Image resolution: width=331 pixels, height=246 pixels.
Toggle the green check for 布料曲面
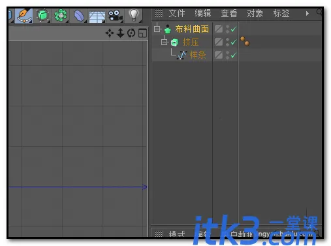click(234, 29)
